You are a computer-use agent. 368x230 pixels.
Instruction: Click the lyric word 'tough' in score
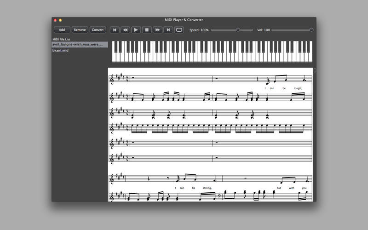(x=297, y=88)
